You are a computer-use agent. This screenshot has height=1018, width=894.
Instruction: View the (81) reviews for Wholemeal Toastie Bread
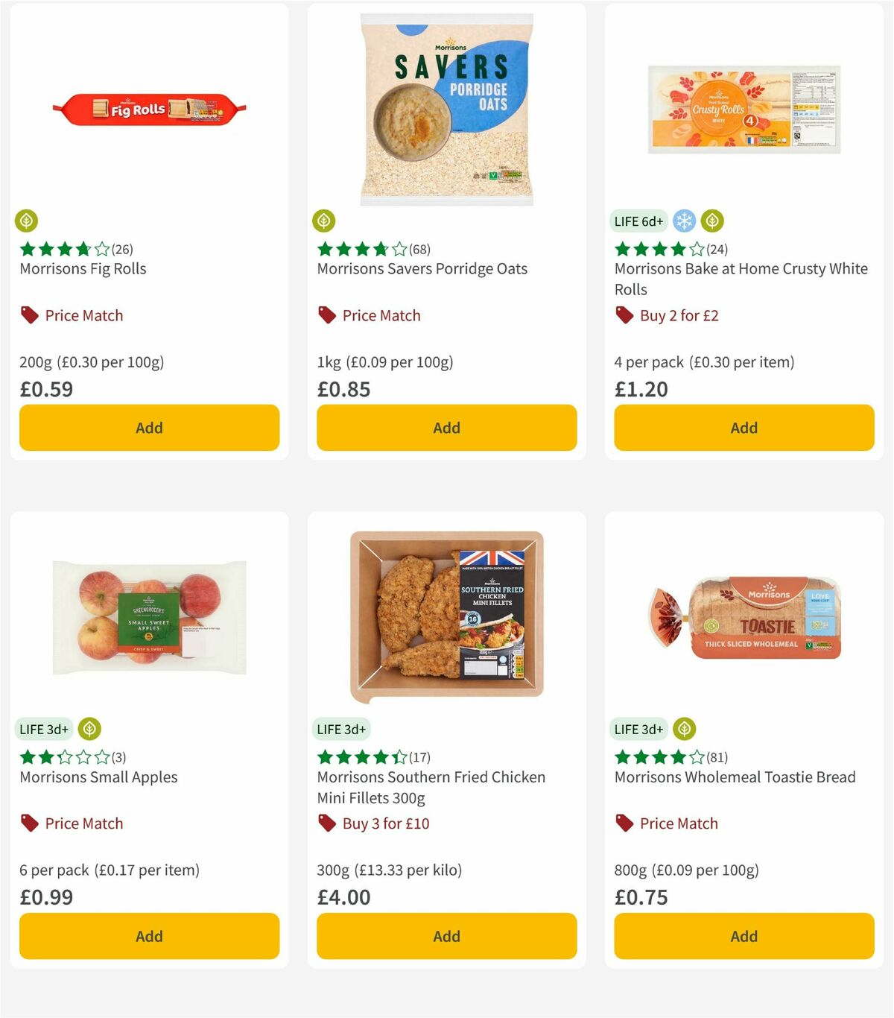point(717,756)
